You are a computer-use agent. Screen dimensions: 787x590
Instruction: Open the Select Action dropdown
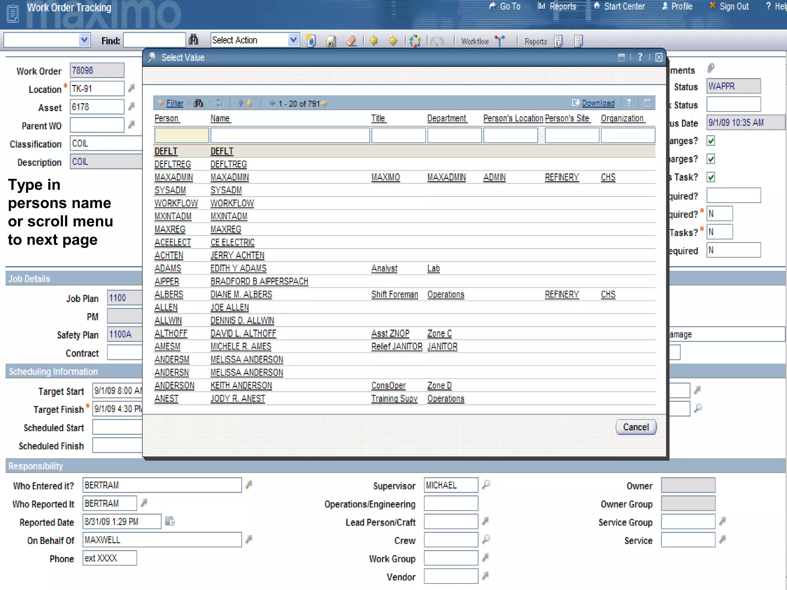click(293, 40)
